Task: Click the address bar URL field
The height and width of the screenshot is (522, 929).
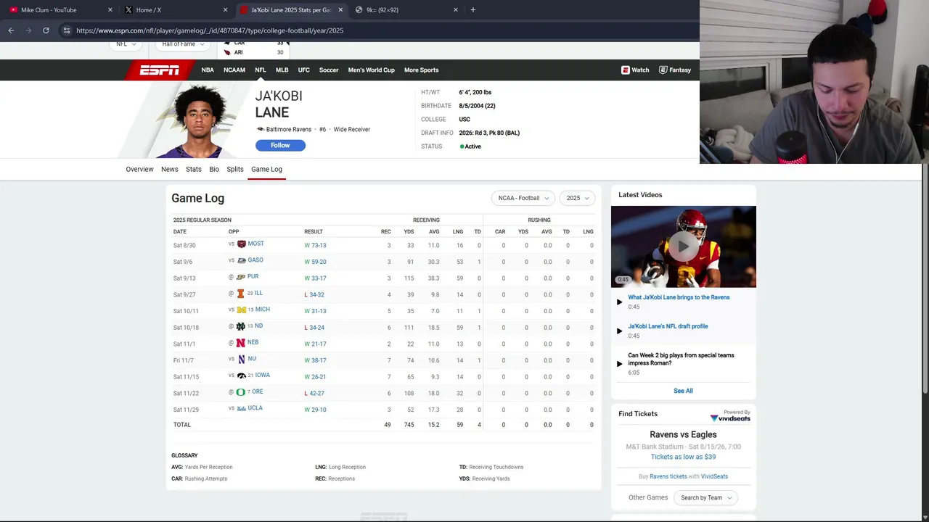Action: [x=377, y=30]
